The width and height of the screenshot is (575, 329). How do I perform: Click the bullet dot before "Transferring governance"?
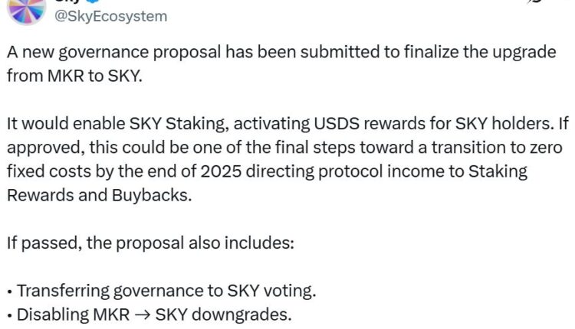(x=9, y=292)
